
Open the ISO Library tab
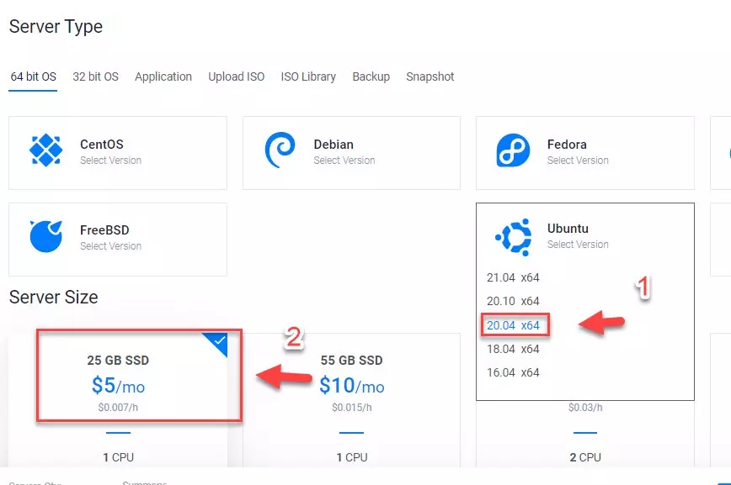(x=308, y=76)
